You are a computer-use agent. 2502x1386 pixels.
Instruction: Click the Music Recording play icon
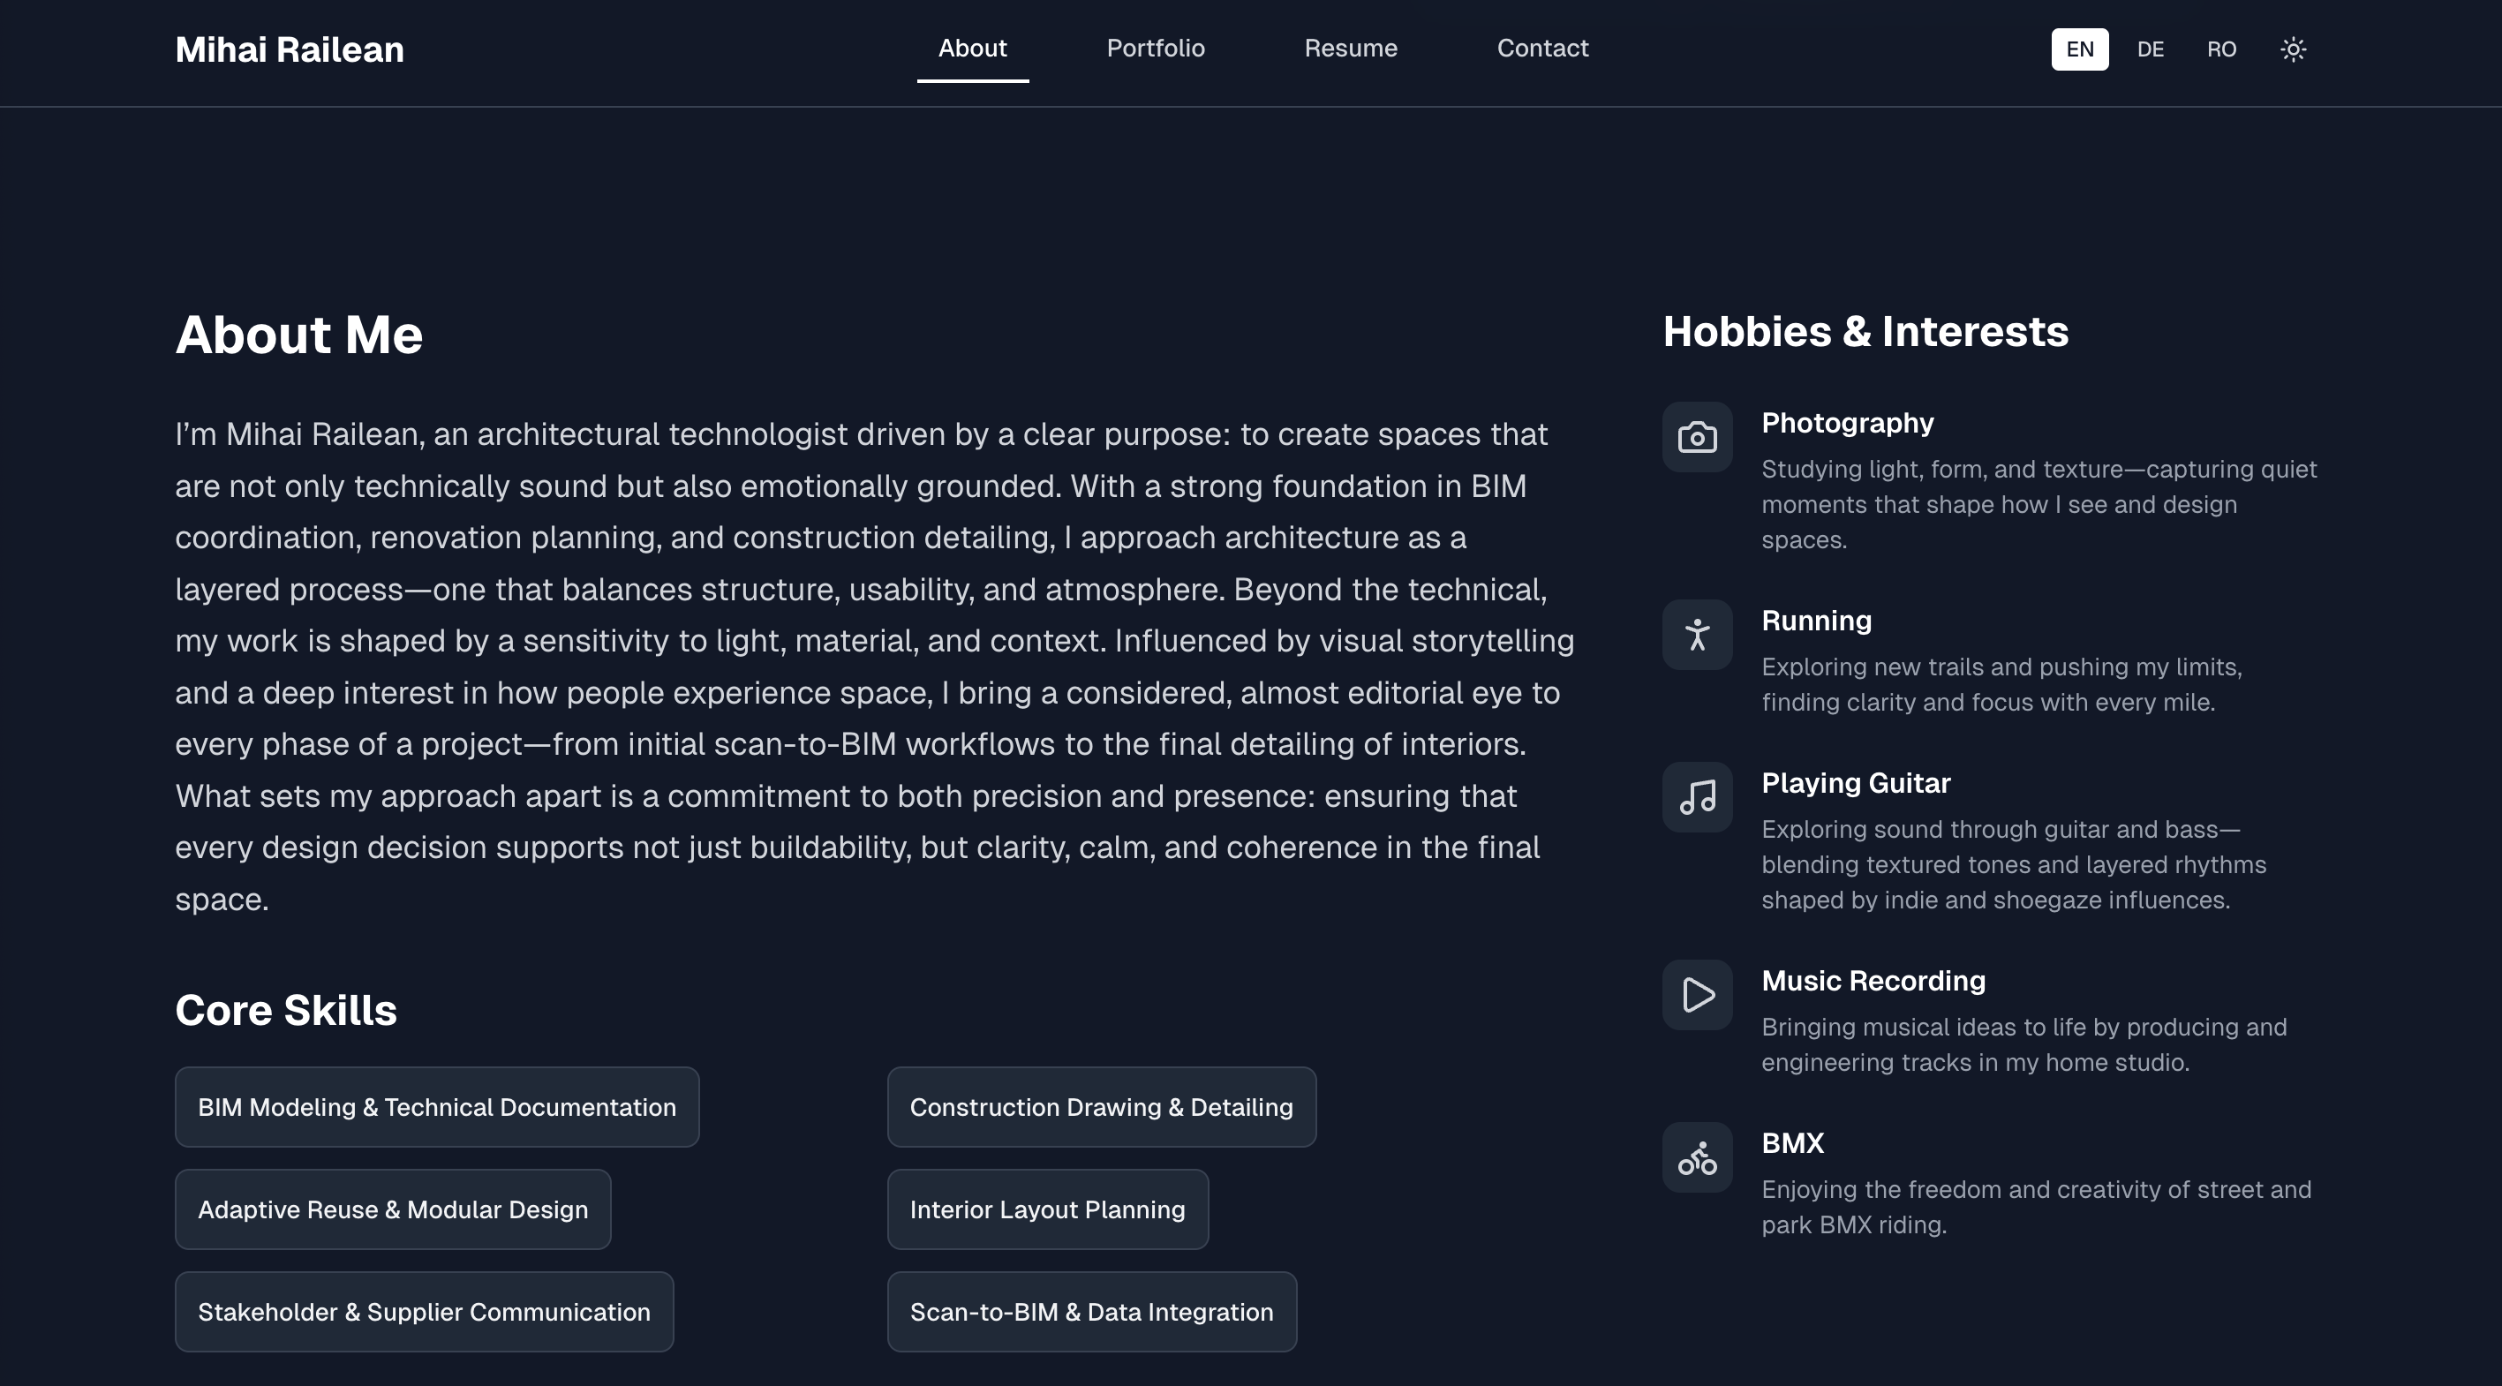coord(1697,995)
